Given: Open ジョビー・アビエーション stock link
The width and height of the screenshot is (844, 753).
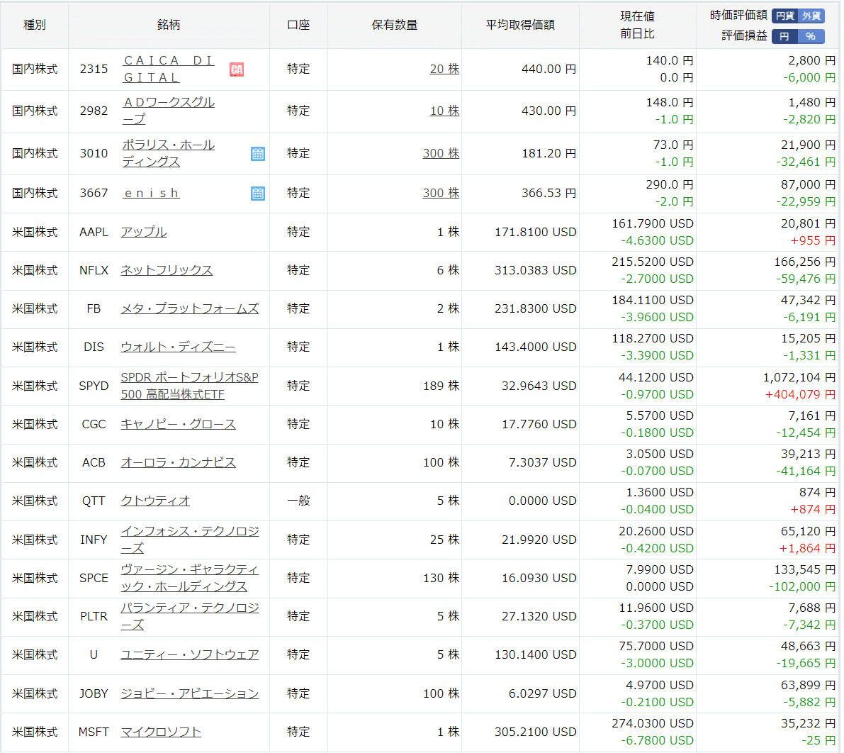Looking at the screenshot, I should coord(190,693).
